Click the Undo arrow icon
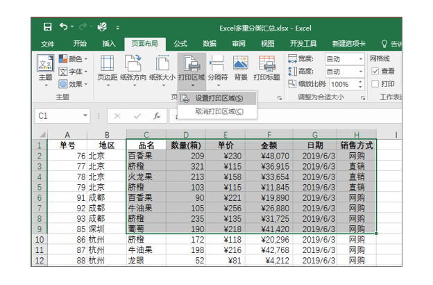 tap(64, 26)
